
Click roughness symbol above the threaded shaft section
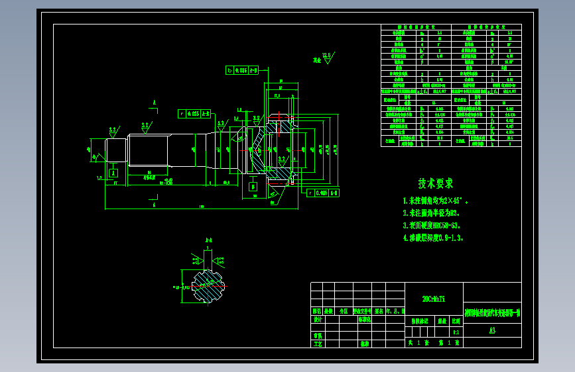click(x=147, y=127)
